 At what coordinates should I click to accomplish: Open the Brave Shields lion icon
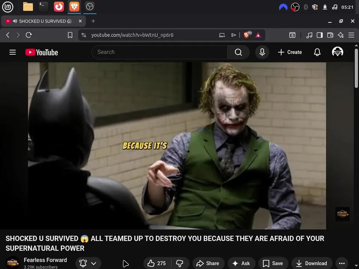tap(247, 35)
